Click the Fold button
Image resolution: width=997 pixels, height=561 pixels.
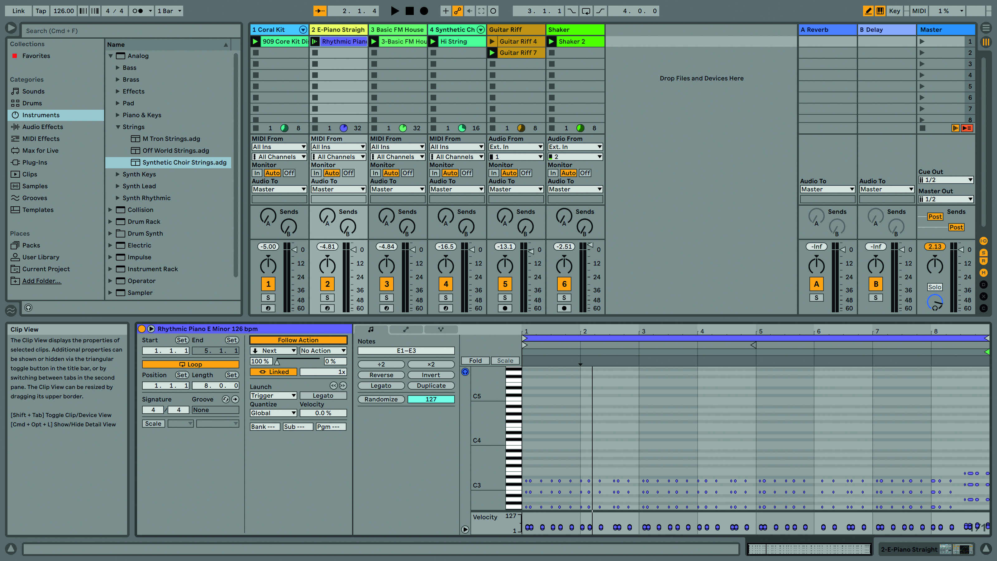point(475,361)
